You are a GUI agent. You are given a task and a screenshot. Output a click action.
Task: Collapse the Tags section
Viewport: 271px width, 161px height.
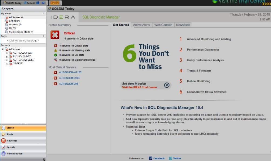[x=43, y=36]
